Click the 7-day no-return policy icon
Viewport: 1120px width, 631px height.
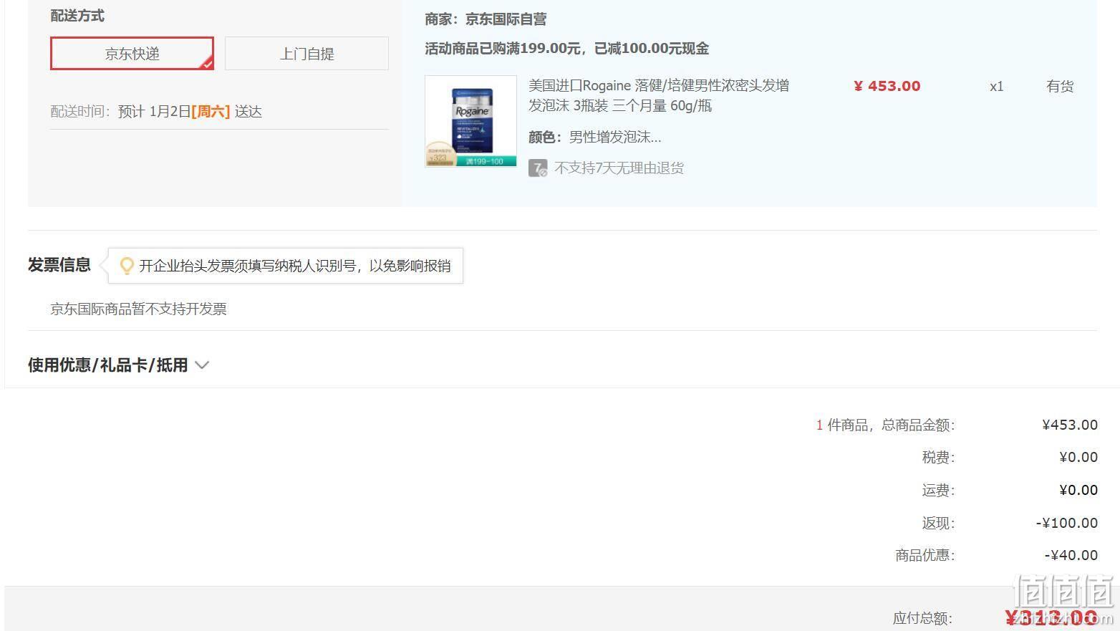click(538, 168)
